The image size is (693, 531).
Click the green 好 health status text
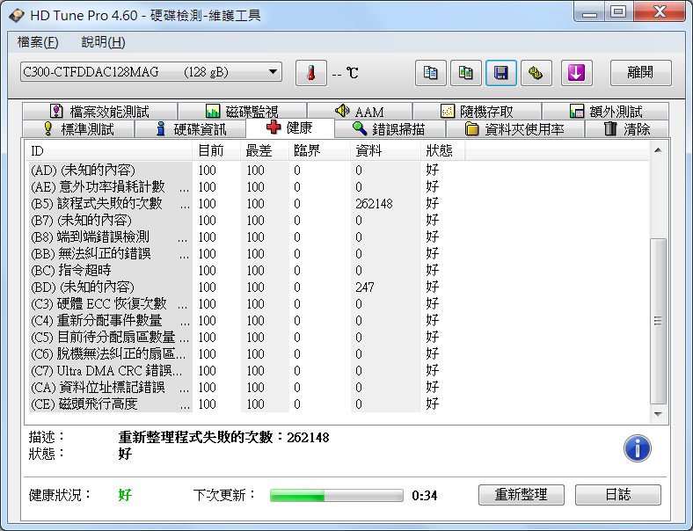[x=125, y=495]
